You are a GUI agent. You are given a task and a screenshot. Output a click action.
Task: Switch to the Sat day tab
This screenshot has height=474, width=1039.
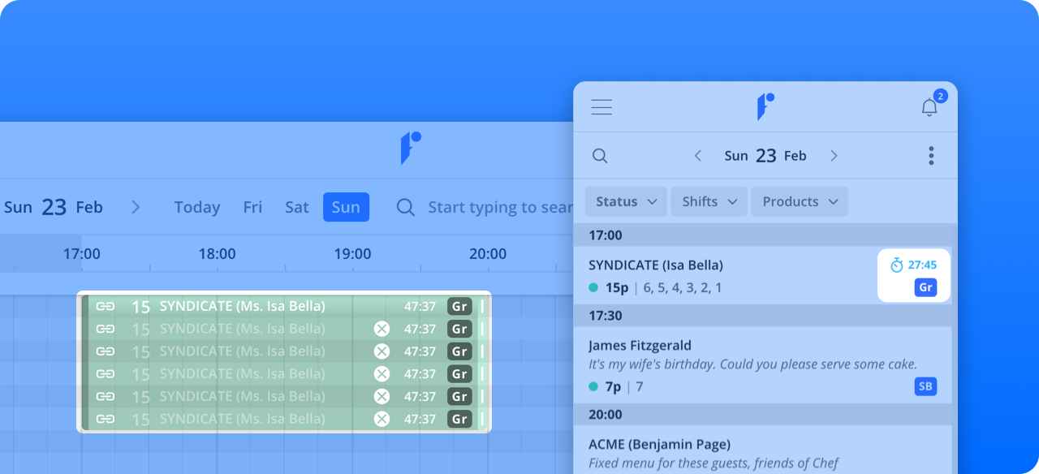click(296, 207)
